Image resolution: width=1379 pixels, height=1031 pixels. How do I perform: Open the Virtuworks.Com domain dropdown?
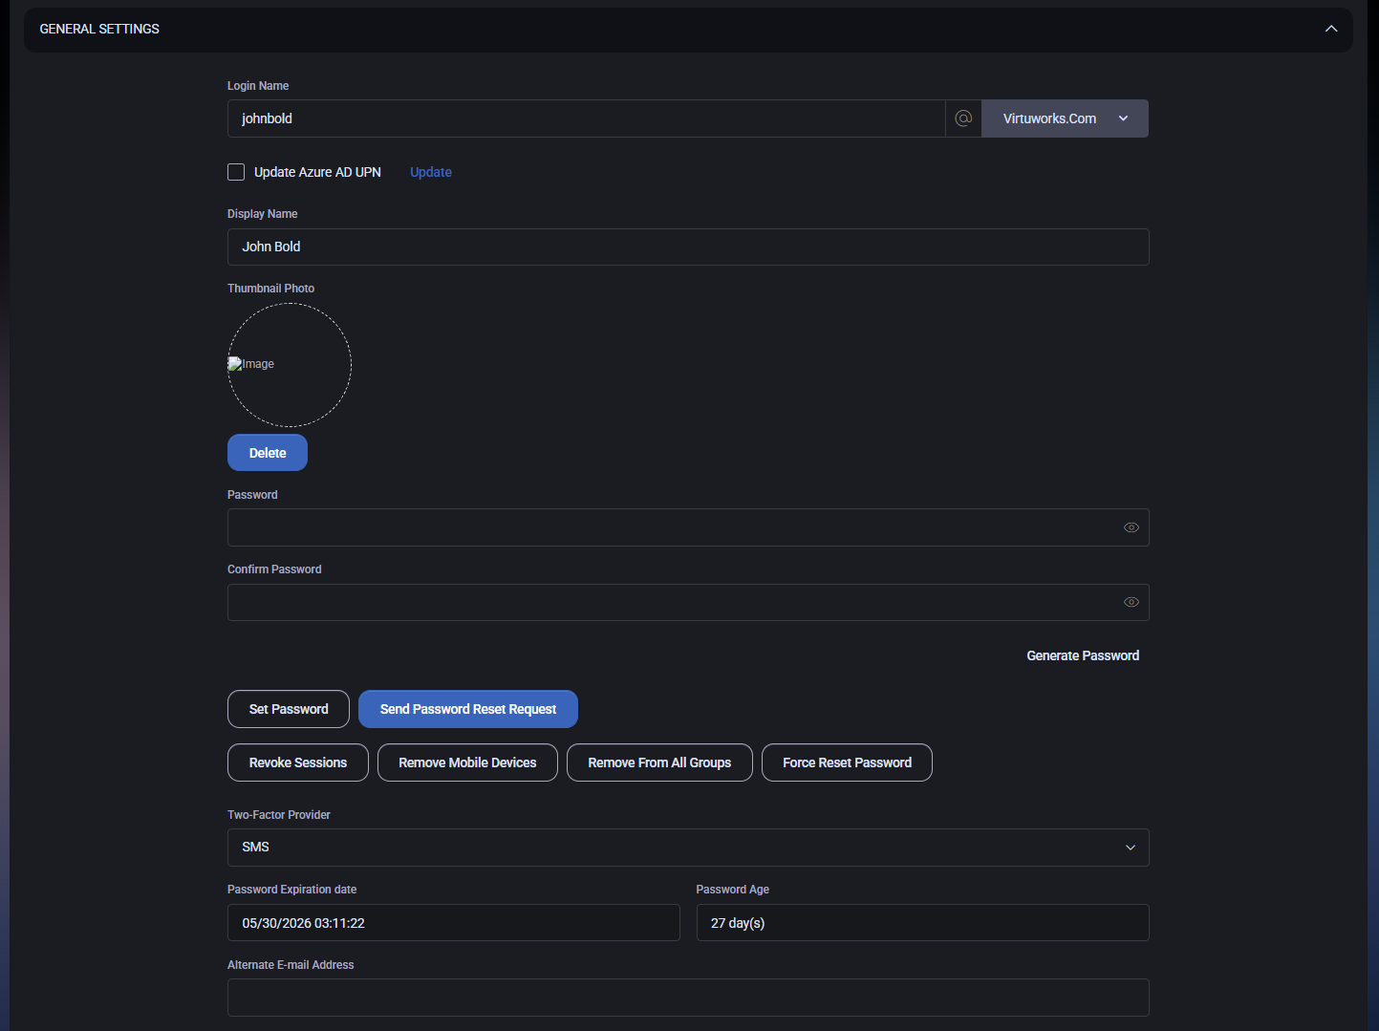[x=1065, y=118]
